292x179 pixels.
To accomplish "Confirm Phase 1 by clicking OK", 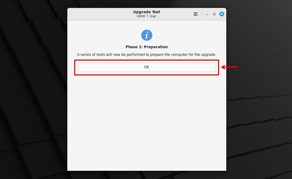I will tap(147, 67).
